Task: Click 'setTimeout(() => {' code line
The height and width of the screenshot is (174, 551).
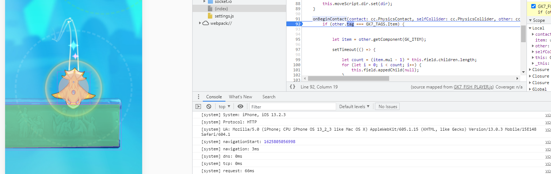Action: tap(354, 50)
